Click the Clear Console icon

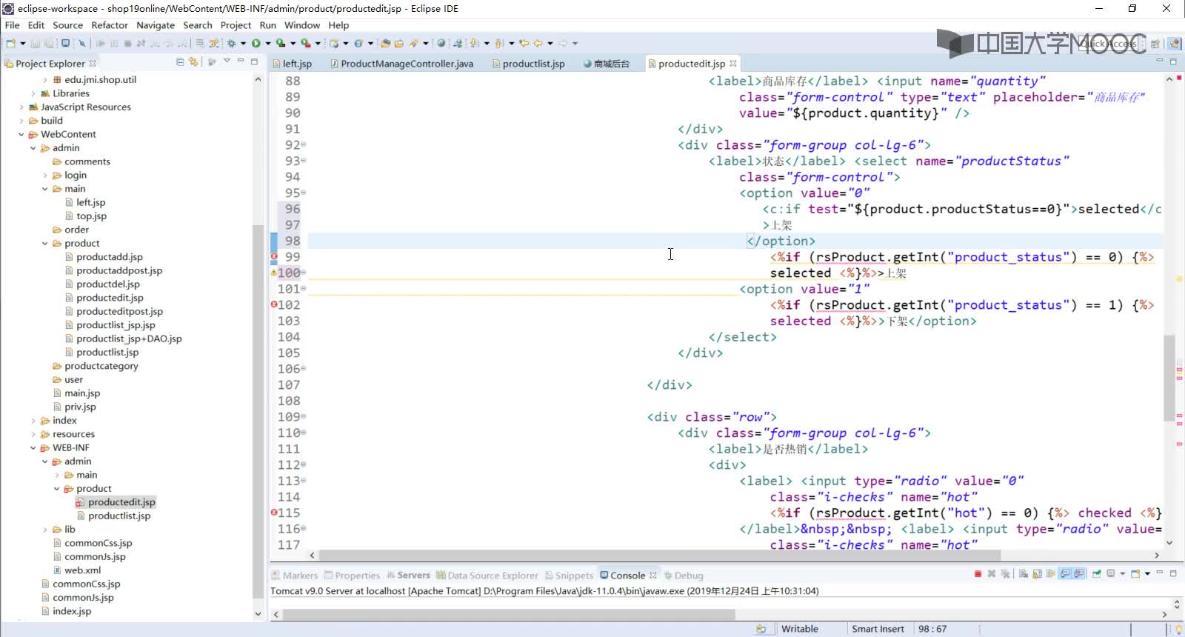[x=1023, y=574]
